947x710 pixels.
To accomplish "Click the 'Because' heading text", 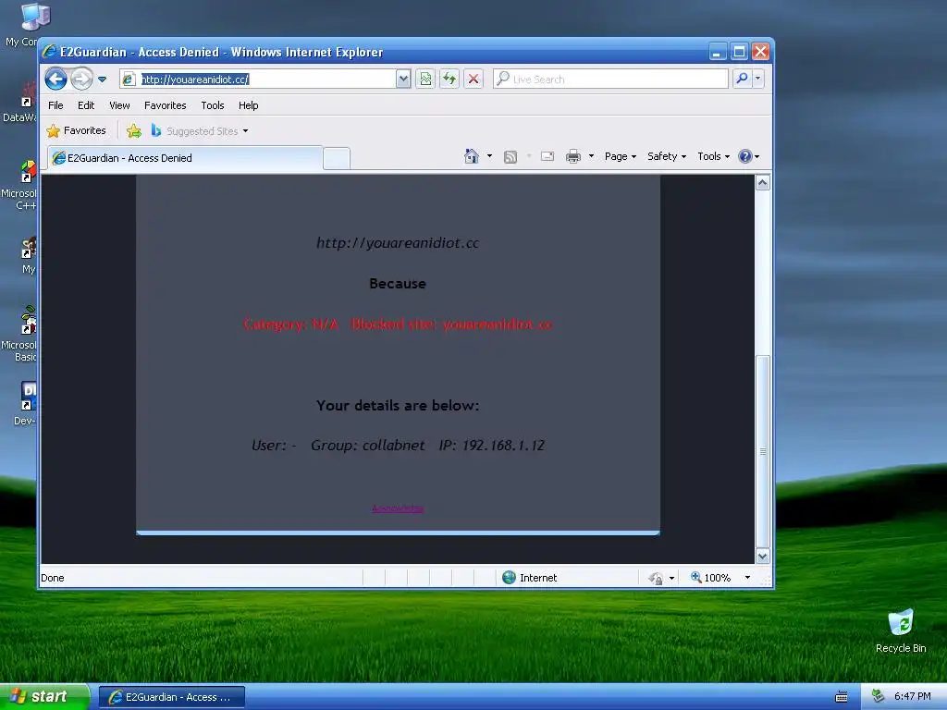I will point(398,283).
